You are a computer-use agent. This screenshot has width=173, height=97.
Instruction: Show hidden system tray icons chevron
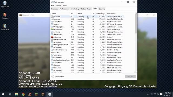point(148,94)
